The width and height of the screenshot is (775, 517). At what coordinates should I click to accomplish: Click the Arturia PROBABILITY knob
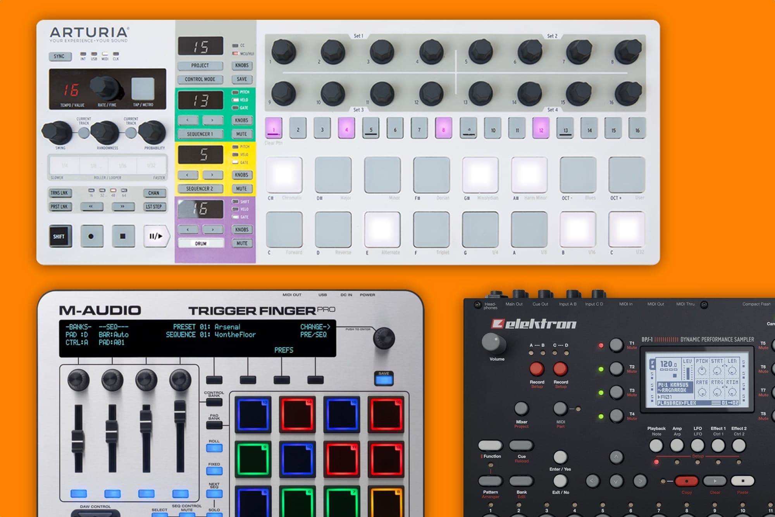[x=153, y=132]
